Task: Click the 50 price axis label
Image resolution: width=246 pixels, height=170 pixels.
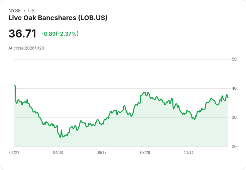Action: 234,59
